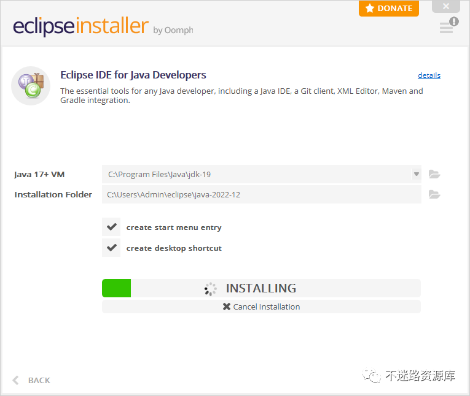Click the Installation Folder label

click(x=53, y=195)
